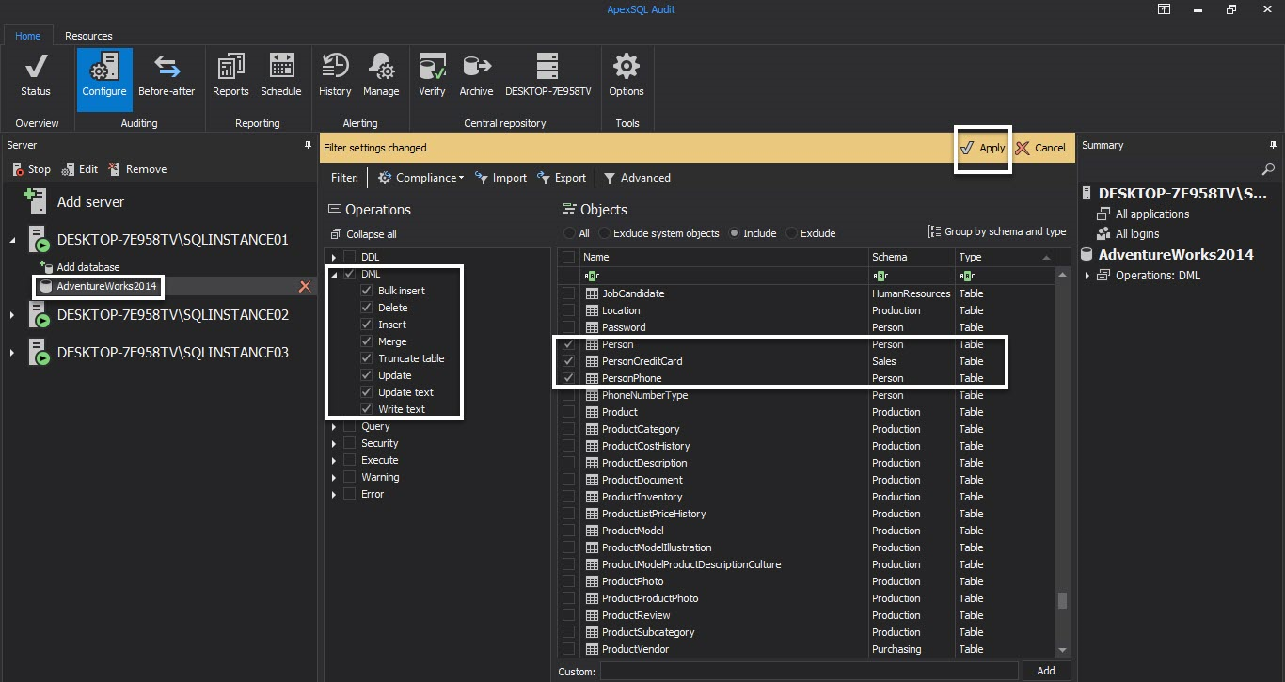Click the objects list scroll down arrow

tap(1063, 649)
